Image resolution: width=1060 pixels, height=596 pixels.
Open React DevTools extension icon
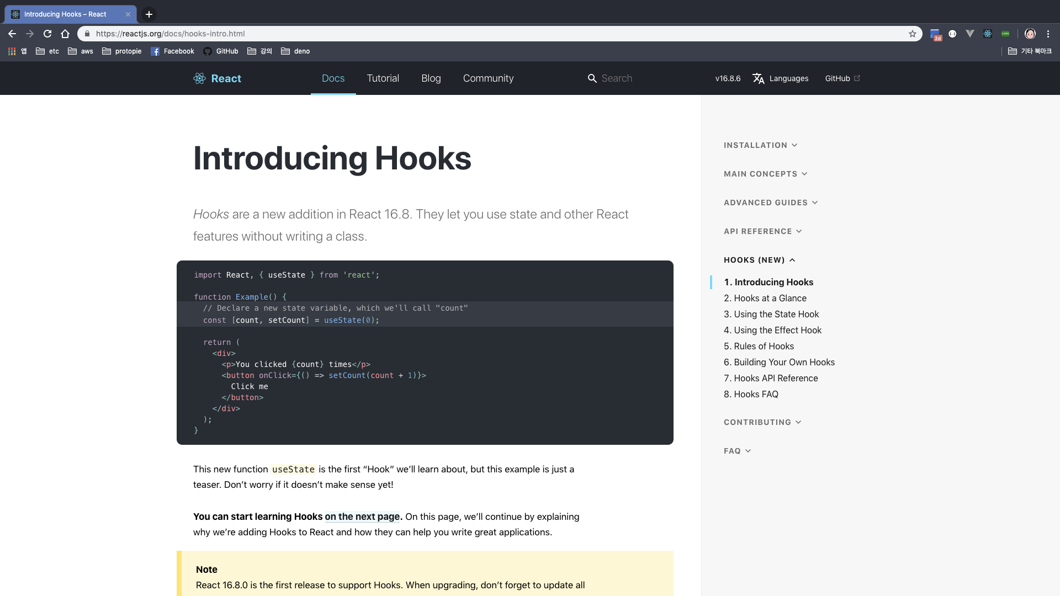(x=988, y=34)
